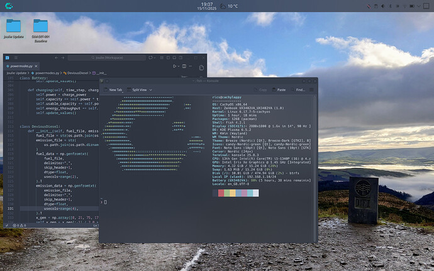Click the red-slashed tray icon
This screenshot has width=434, height=271.
click(369, 6)
